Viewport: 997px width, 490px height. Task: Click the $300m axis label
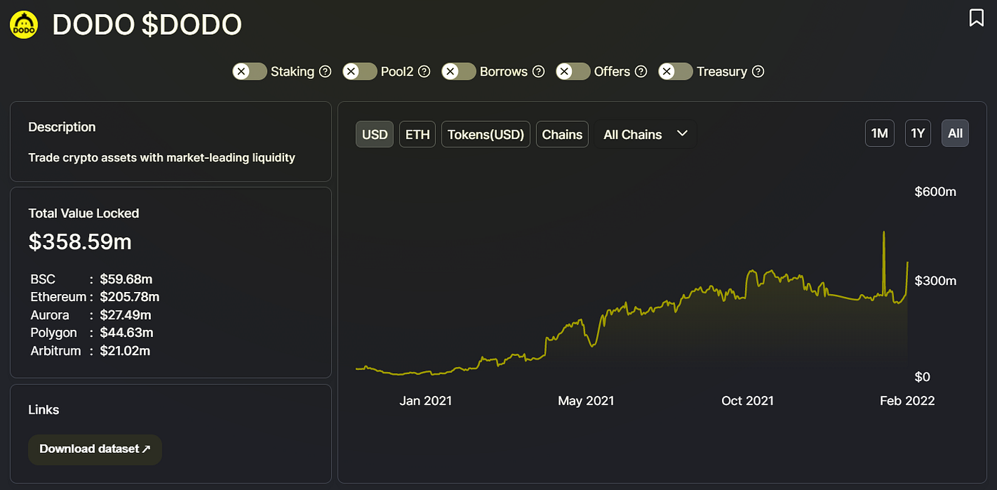point(935,281)
